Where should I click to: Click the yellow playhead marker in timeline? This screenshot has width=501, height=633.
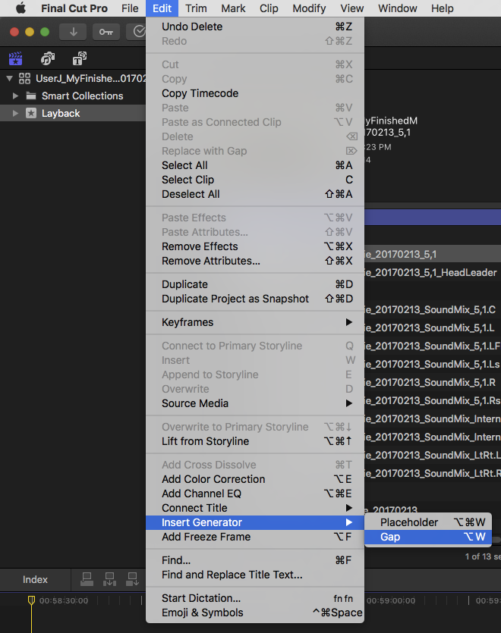31,600
